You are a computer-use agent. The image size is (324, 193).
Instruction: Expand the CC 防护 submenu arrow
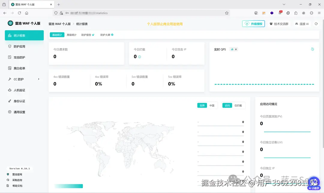tap(39, 79)
